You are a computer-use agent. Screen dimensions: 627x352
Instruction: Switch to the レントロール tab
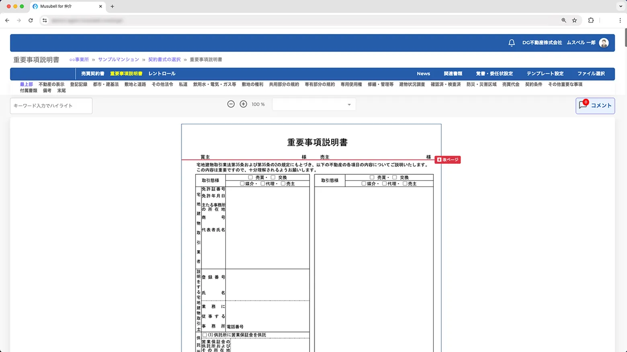tap(162, 73)
